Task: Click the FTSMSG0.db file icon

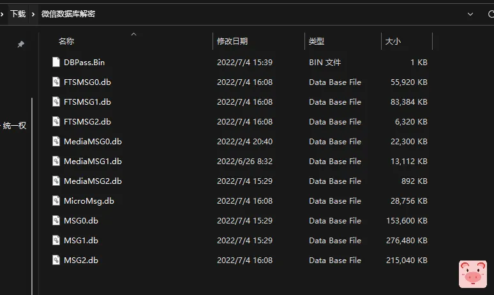Action: click(x=56, y=82)
